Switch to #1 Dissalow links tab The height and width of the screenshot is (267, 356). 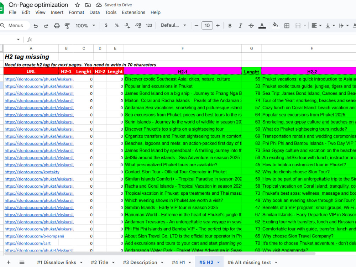[57, 262]
